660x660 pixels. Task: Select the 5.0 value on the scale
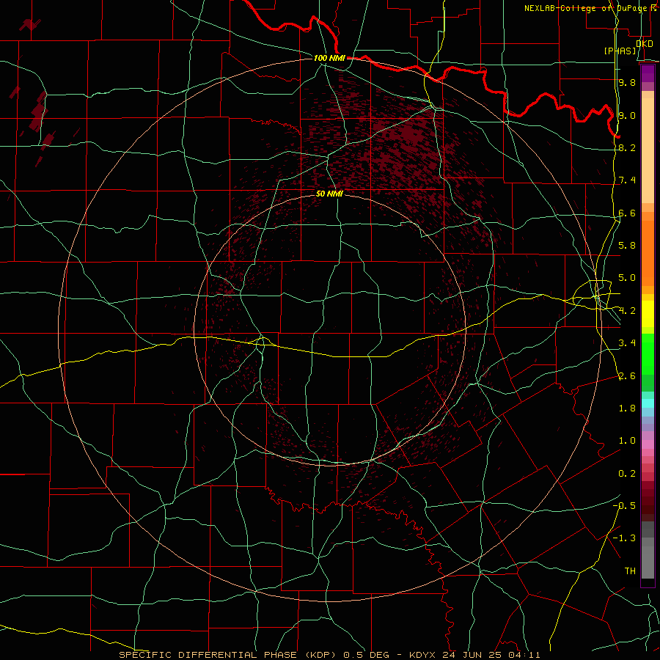(627, 278)
